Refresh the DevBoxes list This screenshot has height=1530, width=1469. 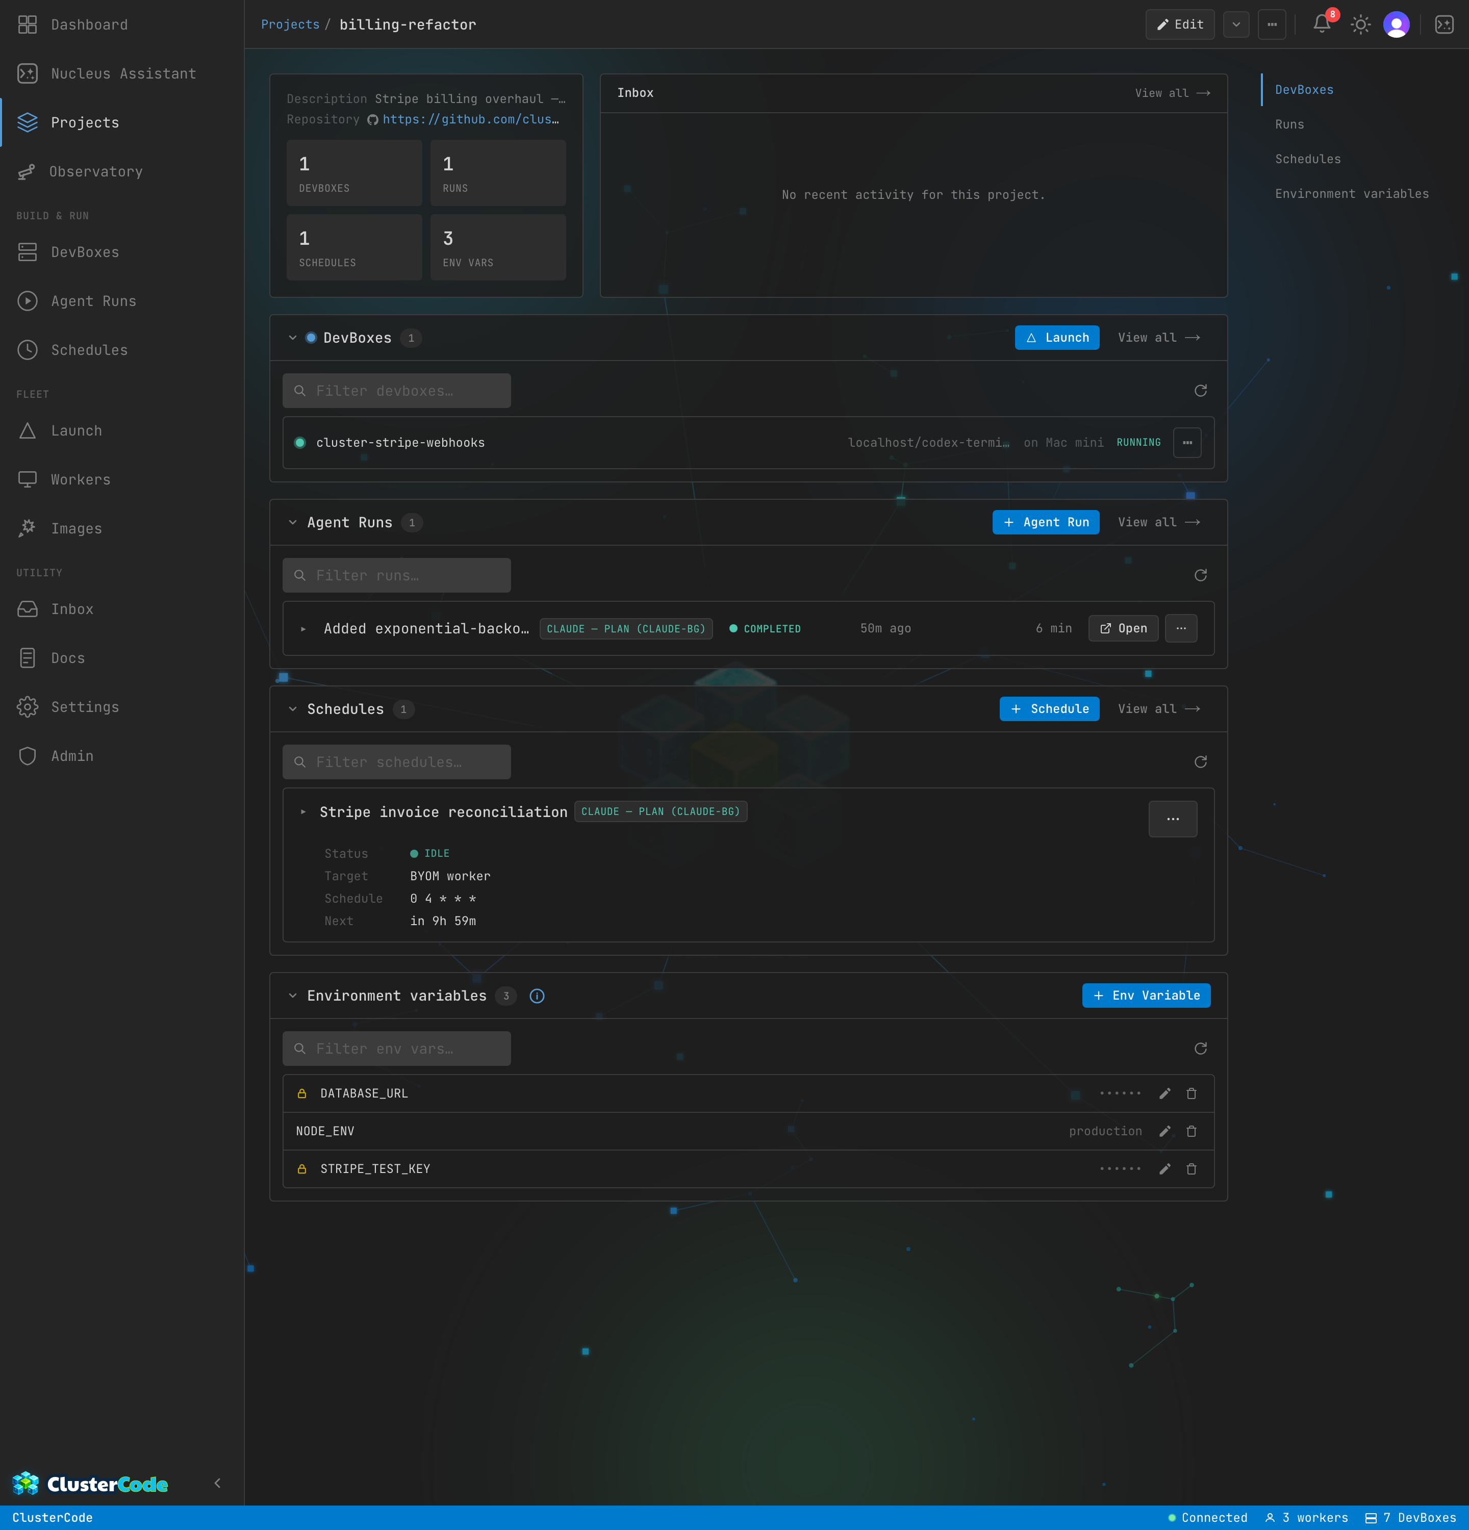[1201, 390]
